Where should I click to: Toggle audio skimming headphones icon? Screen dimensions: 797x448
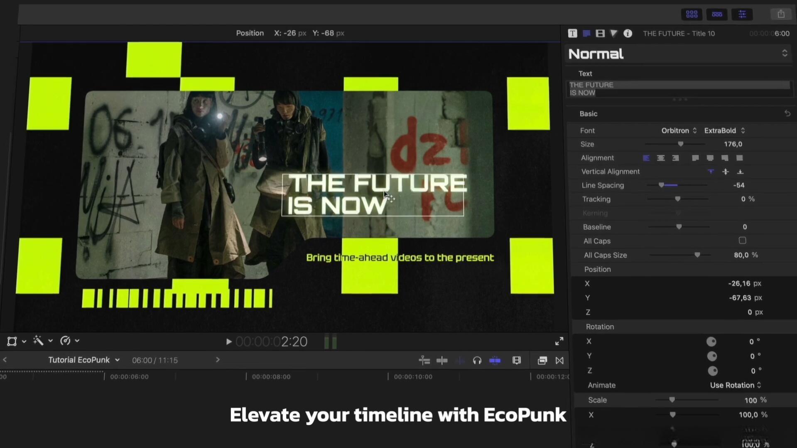(x=477, y=360)
